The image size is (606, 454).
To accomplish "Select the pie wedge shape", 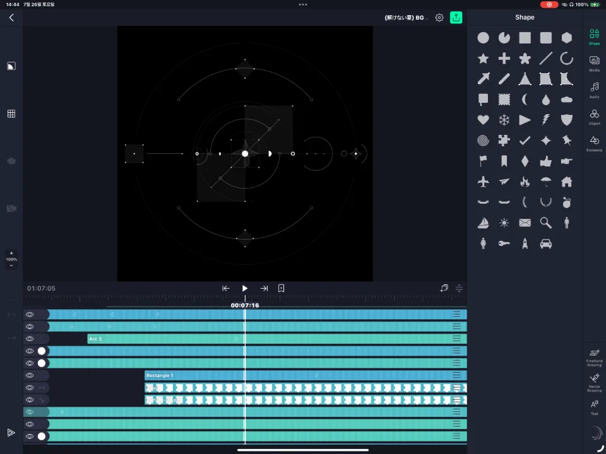I will coord(504,38).
